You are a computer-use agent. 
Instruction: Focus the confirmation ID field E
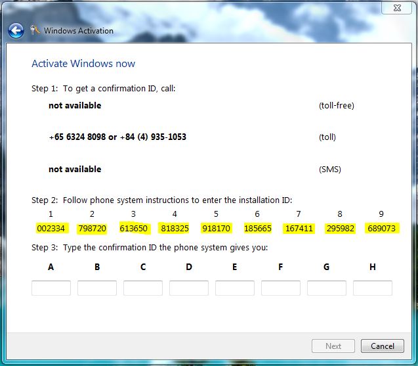[235, 288]
